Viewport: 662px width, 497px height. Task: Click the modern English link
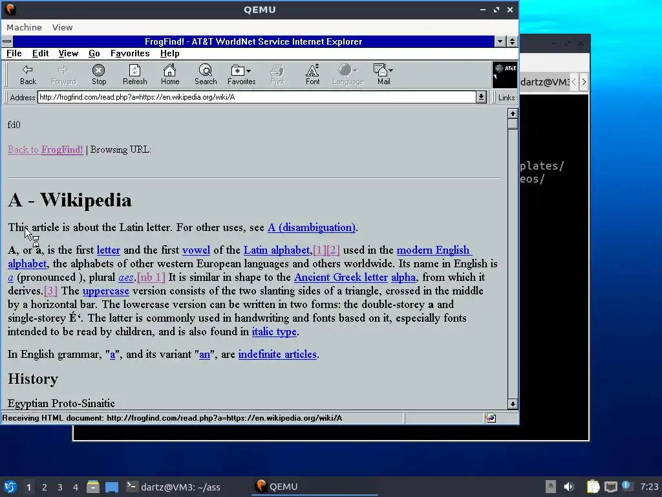434,250
